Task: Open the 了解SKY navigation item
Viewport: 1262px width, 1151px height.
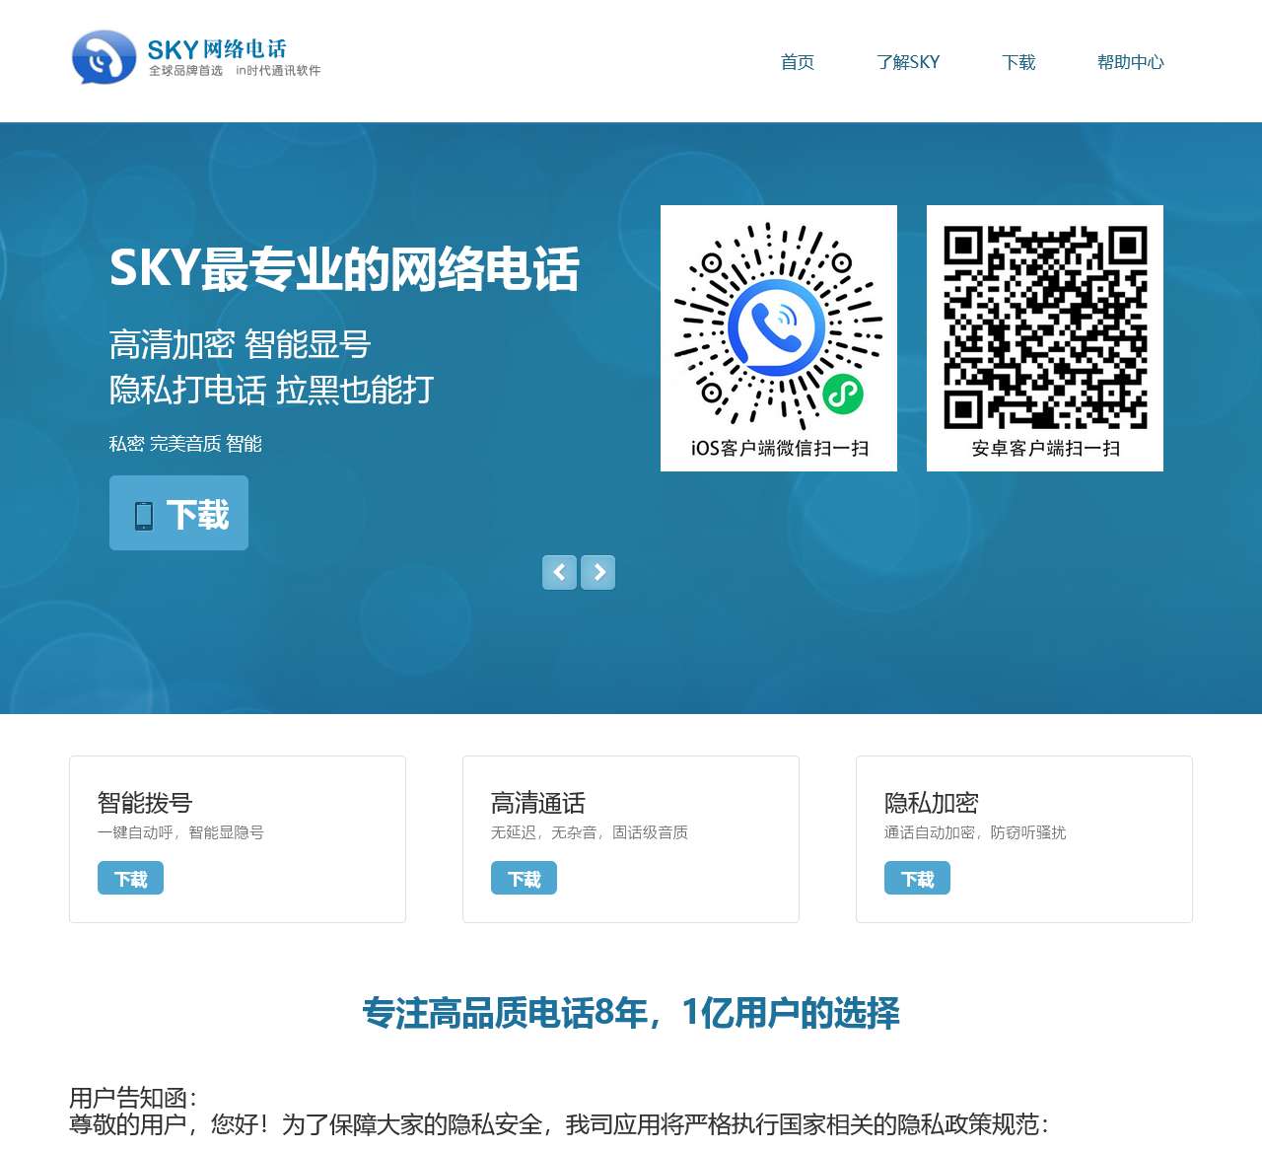Action: point(908,62)
